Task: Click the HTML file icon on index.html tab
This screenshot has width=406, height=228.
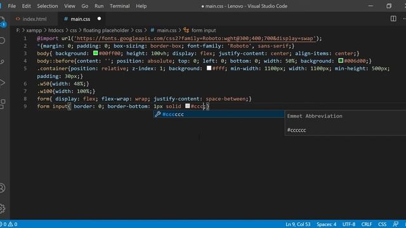Action: pos(18,18)
